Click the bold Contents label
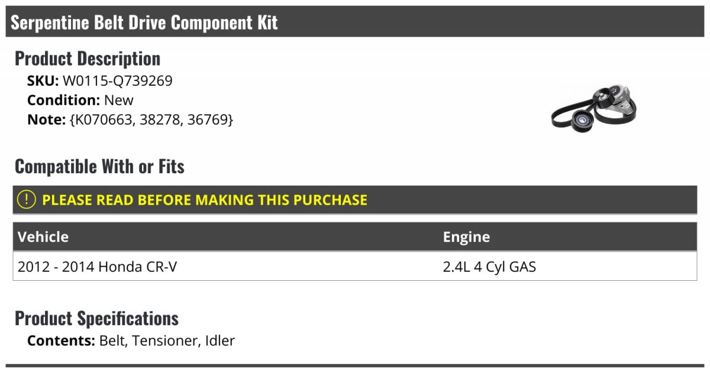The width and height of the screenshot is (710, 373). pyautogui.click(x=61, y=340)
